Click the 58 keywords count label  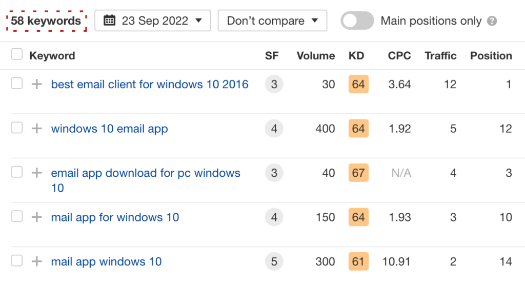(46, 21)
